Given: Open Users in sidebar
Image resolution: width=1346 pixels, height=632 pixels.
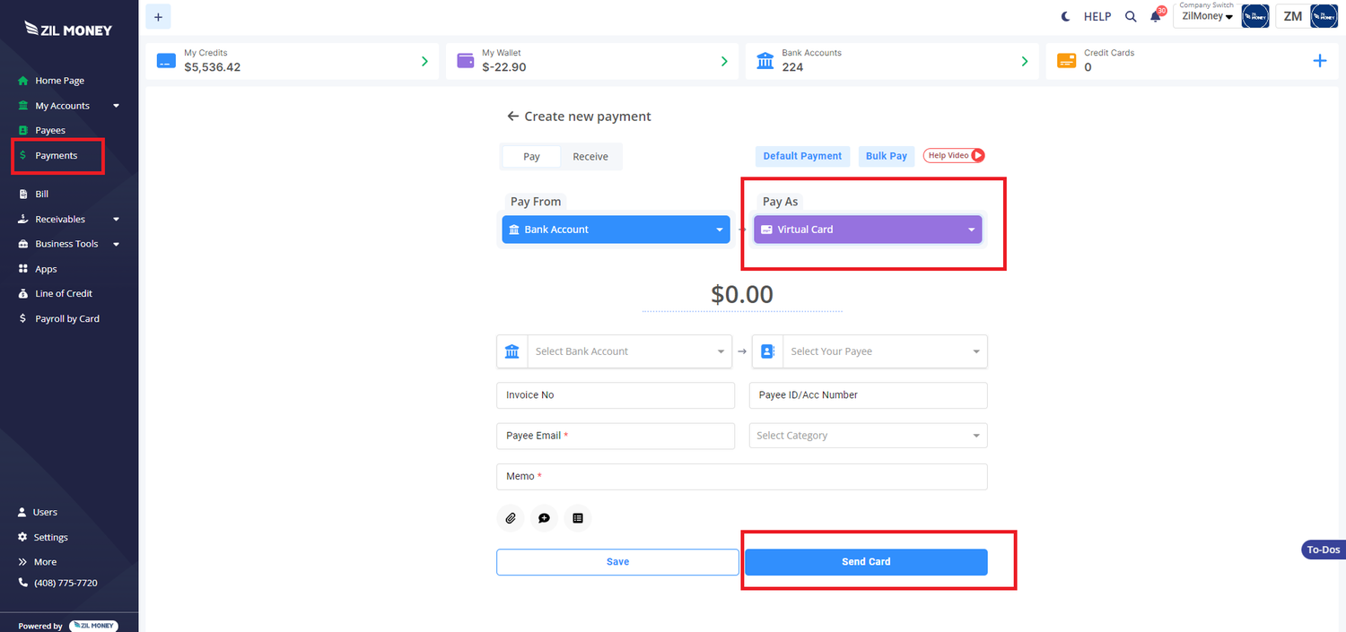Looking at the screenshot, I should click(45, 513).
